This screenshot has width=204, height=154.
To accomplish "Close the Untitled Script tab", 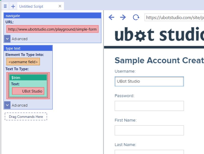I will 60,6.
